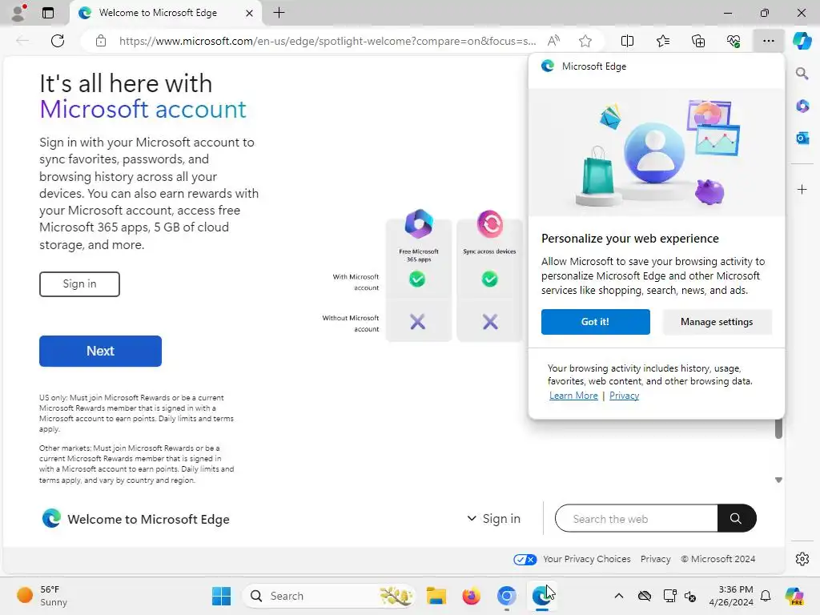Open split screen view

627,41
